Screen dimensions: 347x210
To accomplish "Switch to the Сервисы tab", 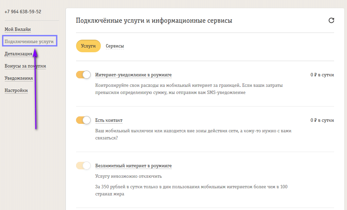I will coord(115,46).
